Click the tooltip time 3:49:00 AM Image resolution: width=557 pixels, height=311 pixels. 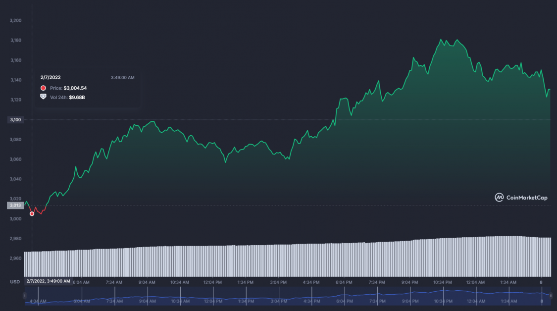123,77
